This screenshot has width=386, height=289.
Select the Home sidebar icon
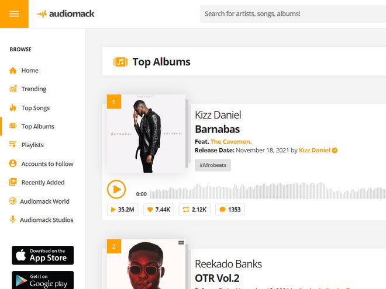click(13, 71)
